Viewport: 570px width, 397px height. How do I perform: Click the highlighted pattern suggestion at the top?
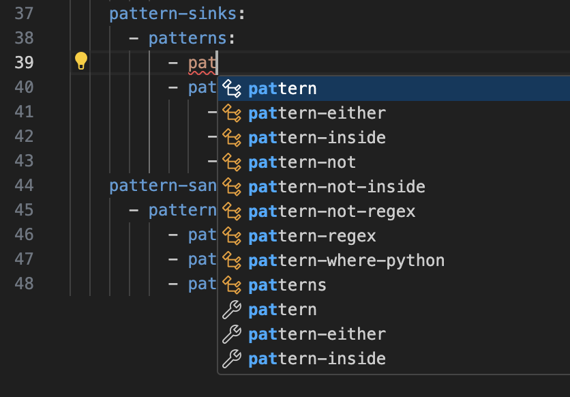pyautogui.click(x=282, y=88)
